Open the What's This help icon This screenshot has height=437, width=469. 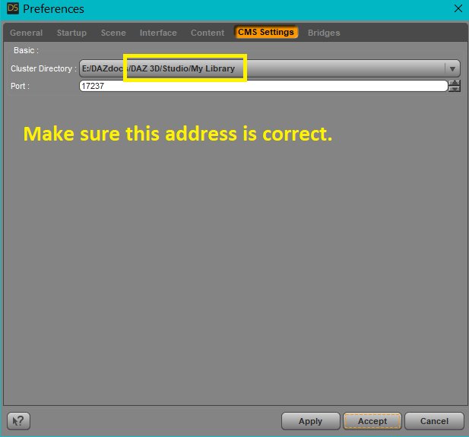click(18, 421)
